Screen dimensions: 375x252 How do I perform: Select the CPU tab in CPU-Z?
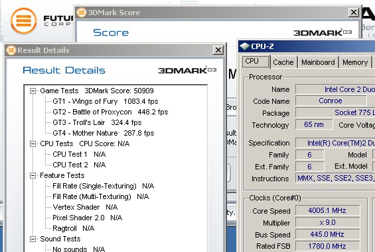pos(256,62)
